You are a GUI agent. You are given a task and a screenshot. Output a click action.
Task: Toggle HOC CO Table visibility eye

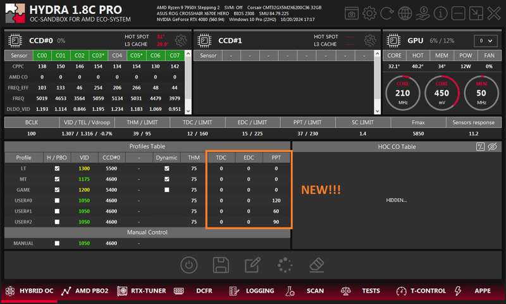tap(493, 146)
